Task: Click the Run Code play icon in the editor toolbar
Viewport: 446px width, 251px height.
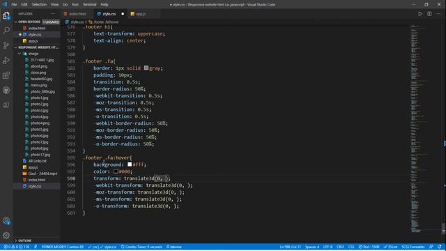Action: tap(420, 14)
